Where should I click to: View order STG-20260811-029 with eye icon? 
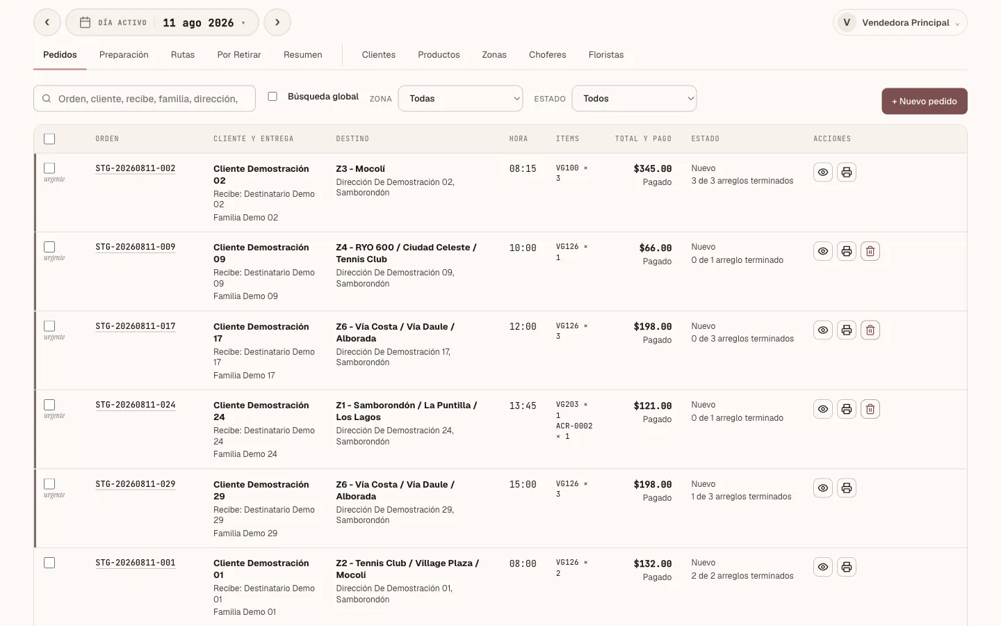click(x=823, y=488)
